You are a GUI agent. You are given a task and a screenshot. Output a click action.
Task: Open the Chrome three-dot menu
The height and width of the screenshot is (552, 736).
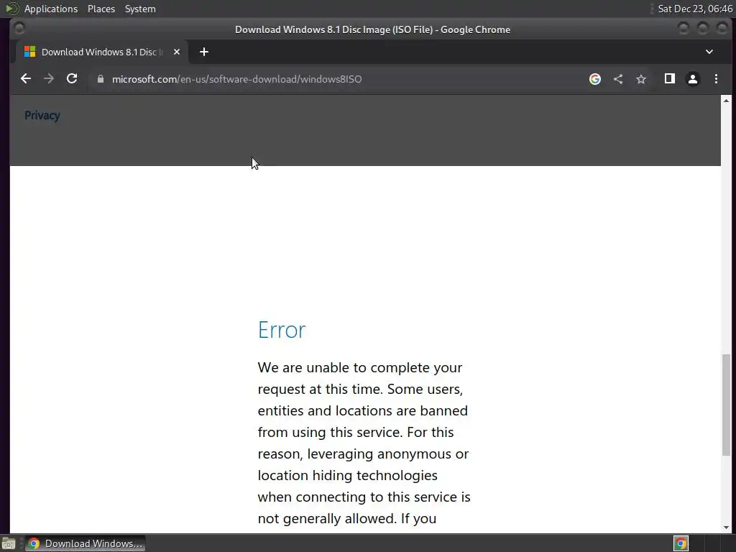[716, 79]
